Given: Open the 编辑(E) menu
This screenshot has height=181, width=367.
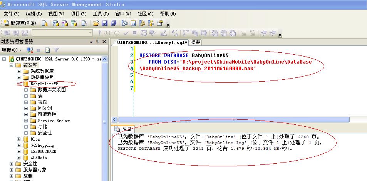Looking at the screenshot, I should pyautogui.click(x=34, y=14).
